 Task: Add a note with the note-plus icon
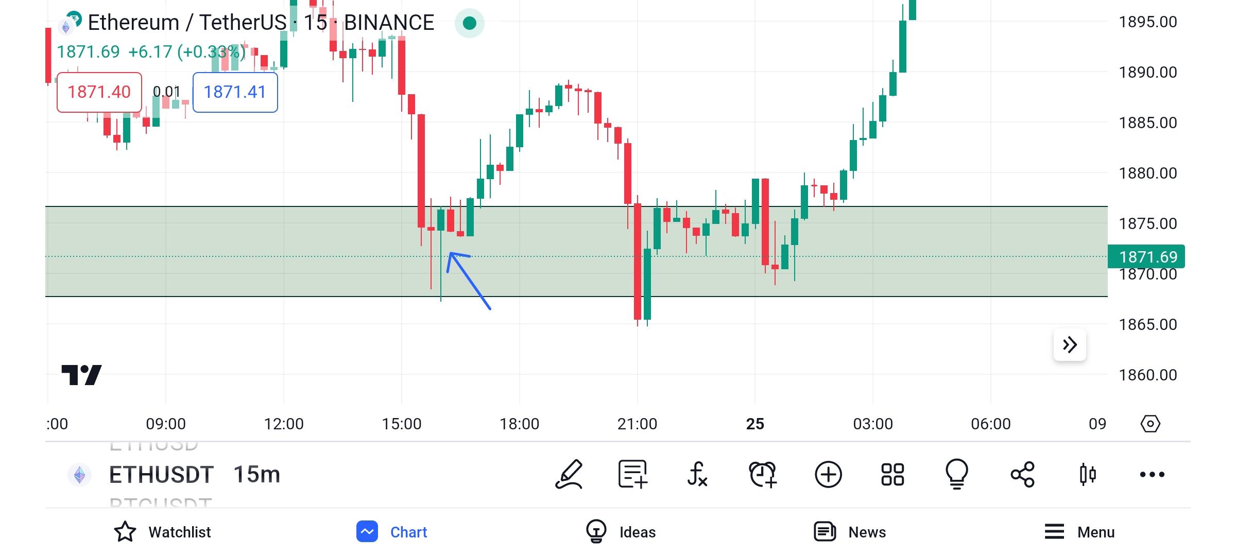click(x=633, y=474)
